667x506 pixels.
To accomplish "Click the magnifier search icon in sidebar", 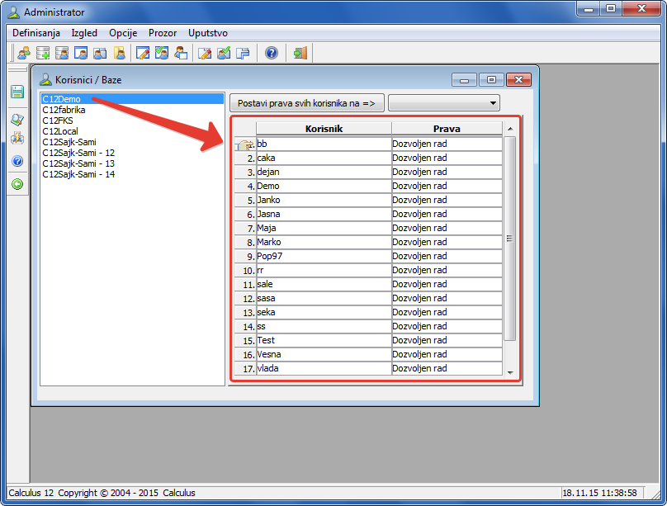I will (x=17, y=120).
